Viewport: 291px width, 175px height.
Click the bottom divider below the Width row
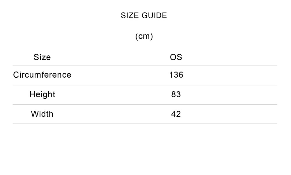coord(145,124)
